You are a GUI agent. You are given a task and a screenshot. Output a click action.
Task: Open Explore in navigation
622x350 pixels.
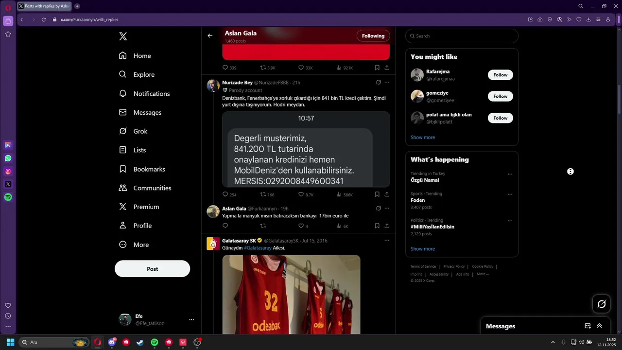[137, 74]
